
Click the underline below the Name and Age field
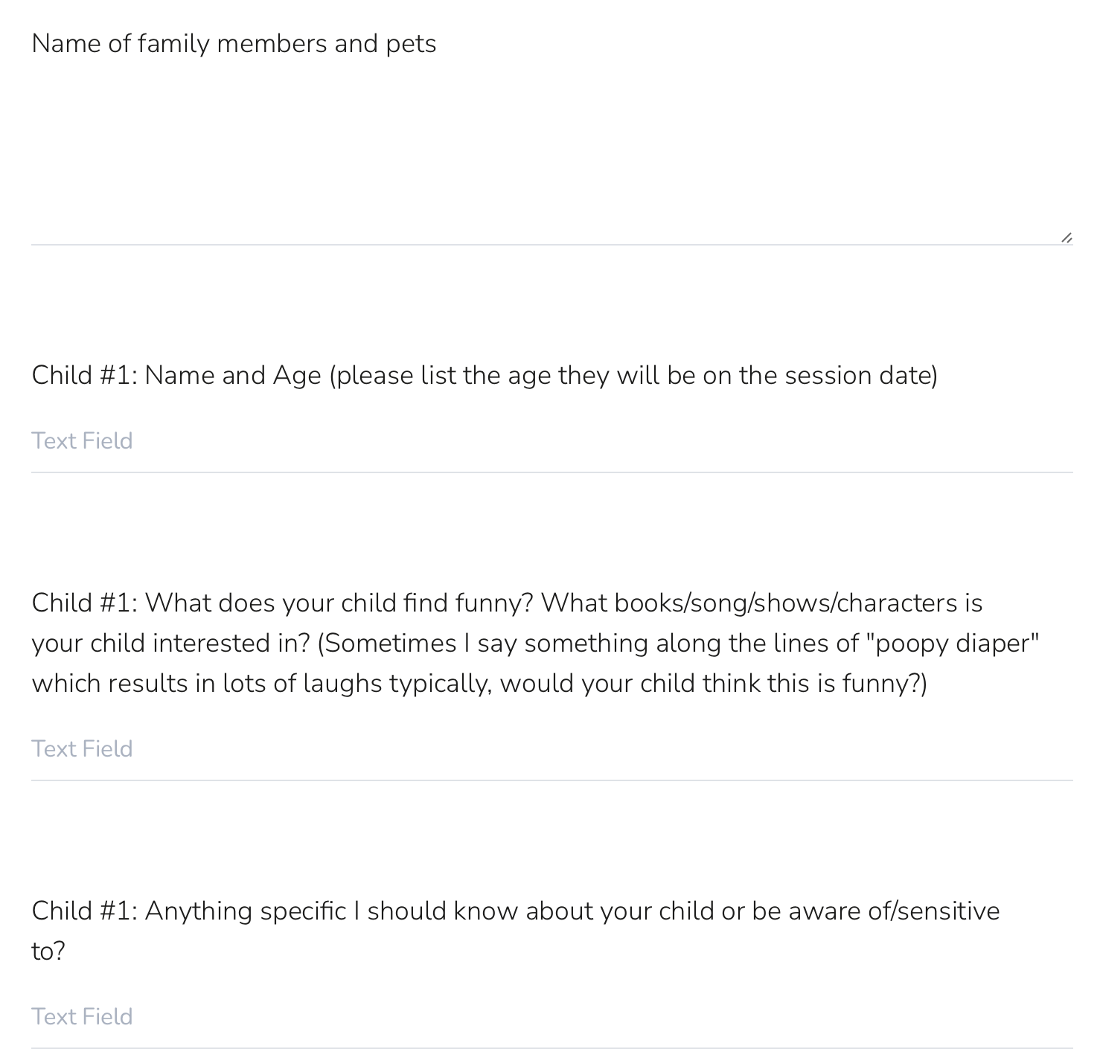pyautogui.click(x=551, y=472)
